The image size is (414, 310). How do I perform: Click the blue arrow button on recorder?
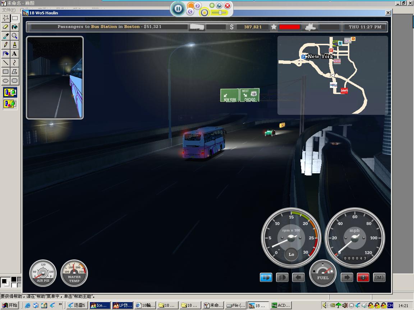click(x=219, y=5)
